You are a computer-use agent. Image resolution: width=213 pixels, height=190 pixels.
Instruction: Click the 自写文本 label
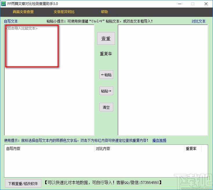coord(11,21)
